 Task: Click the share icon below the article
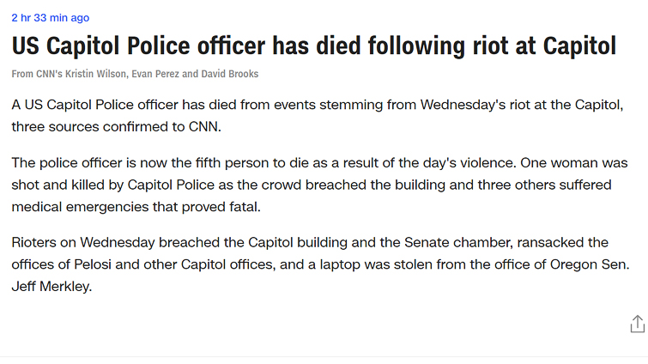tap(637, 324)
